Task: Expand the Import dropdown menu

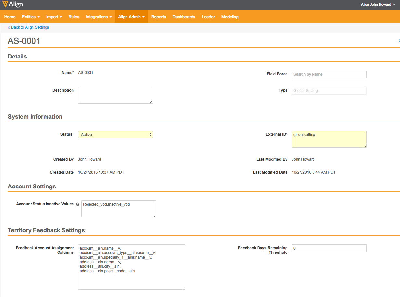Action: point(54,17)
